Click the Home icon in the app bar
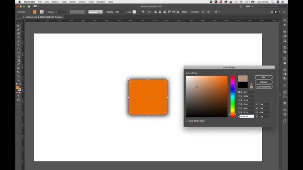The height and width of the screenshot is (170, 303). coord(29,6)
